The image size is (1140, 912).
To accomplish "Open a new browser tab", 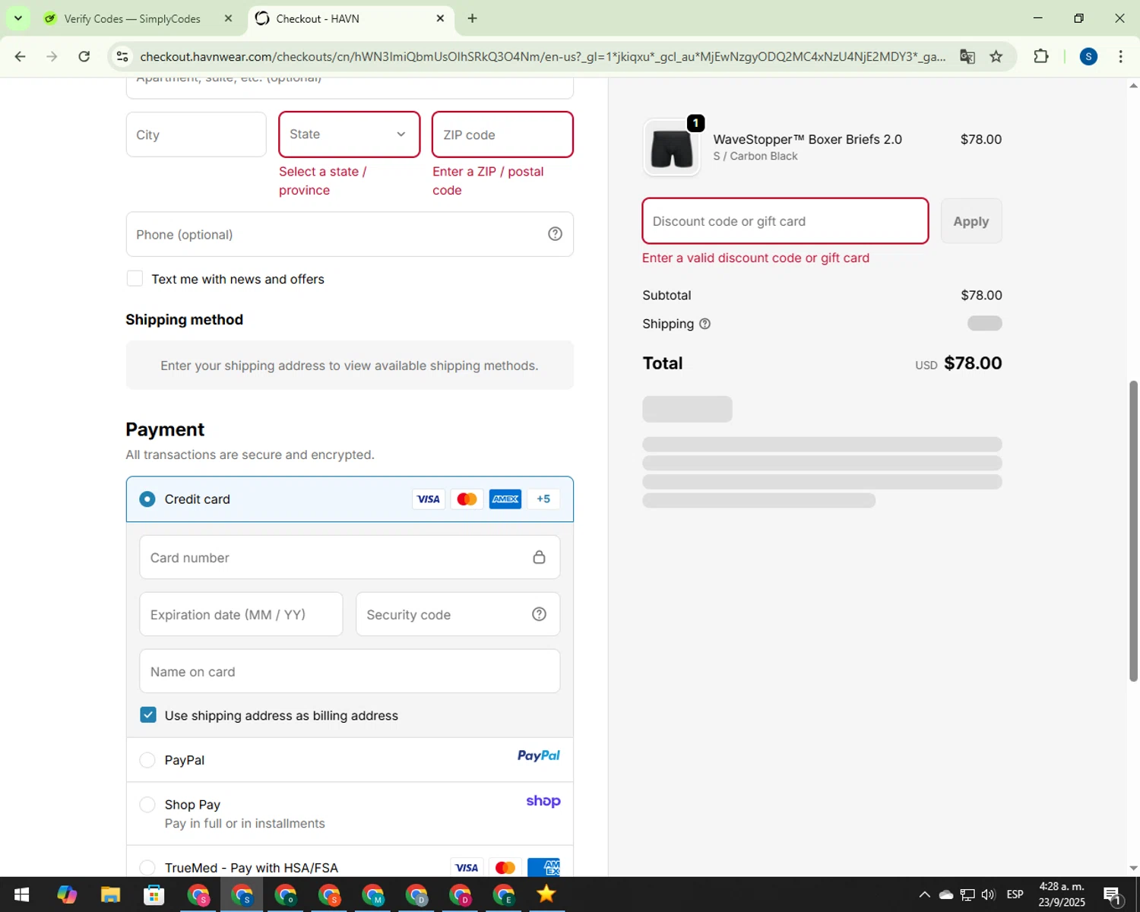I will [x=472, y=18].
